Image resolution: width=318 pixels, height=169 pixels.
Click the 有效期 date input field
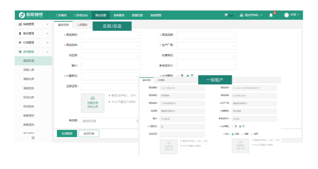tap(110, 121)
